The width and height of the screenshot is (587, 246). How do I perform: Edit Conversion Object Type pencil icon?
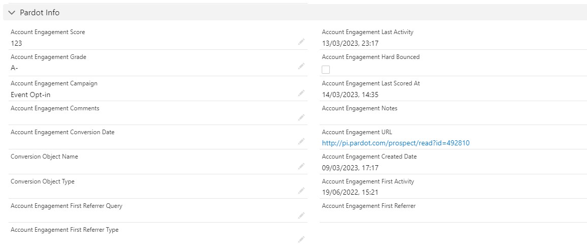[301, 191]
